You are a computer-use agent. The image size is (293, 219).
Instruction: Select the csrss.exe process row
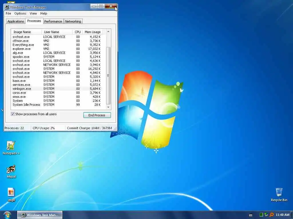[x=57, y=93]
